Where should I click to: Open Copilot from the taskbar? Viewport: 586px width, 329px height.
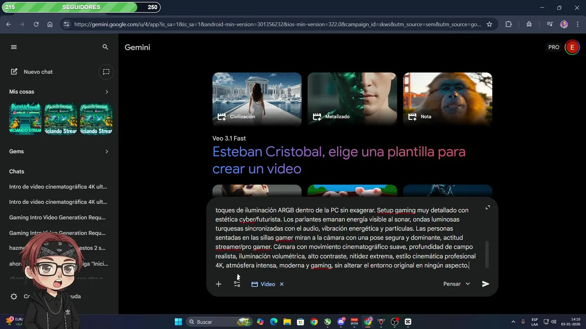point(260,322)
